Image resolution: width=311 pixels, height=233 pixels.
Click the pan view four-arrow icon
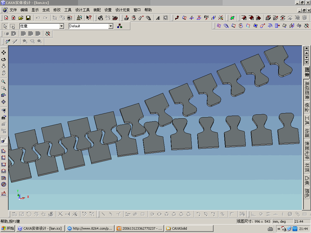point(4,52)
